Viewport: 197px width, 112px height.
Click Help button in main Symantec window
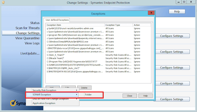(177, 12)
